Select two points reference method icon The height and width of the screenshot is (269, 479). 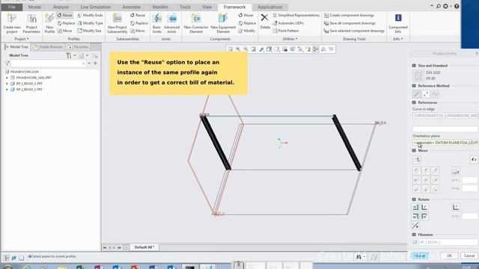(426, 94)
